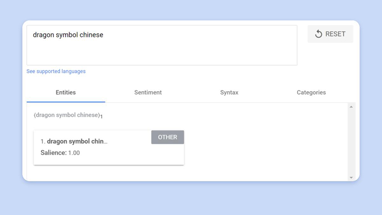Viewport: 382px width, 215px height.
Task: Click the truncated 'dragon symbol chin…' entity name
Action: [x=77, y=141]
